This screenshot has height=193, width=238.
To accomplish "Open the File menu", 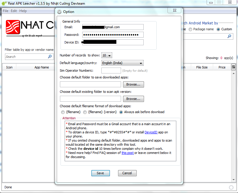I will point(6,11).
